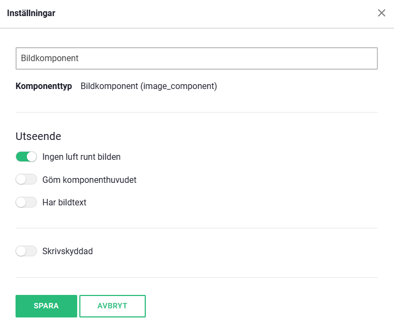Screen dimensions: 394x333
Task: Enable the Skrivskyddad switch
Action: point(26,251)
